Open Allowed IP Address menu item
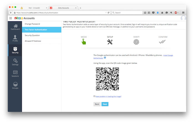 pos(42,41)
